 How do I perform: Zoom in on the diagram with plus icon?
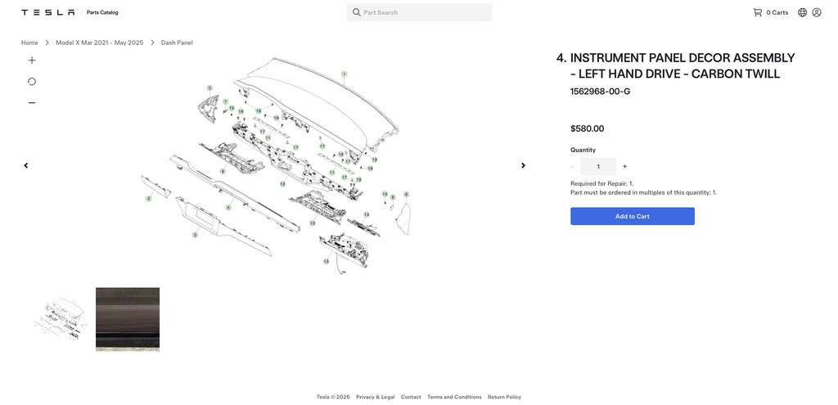[32, 61]
